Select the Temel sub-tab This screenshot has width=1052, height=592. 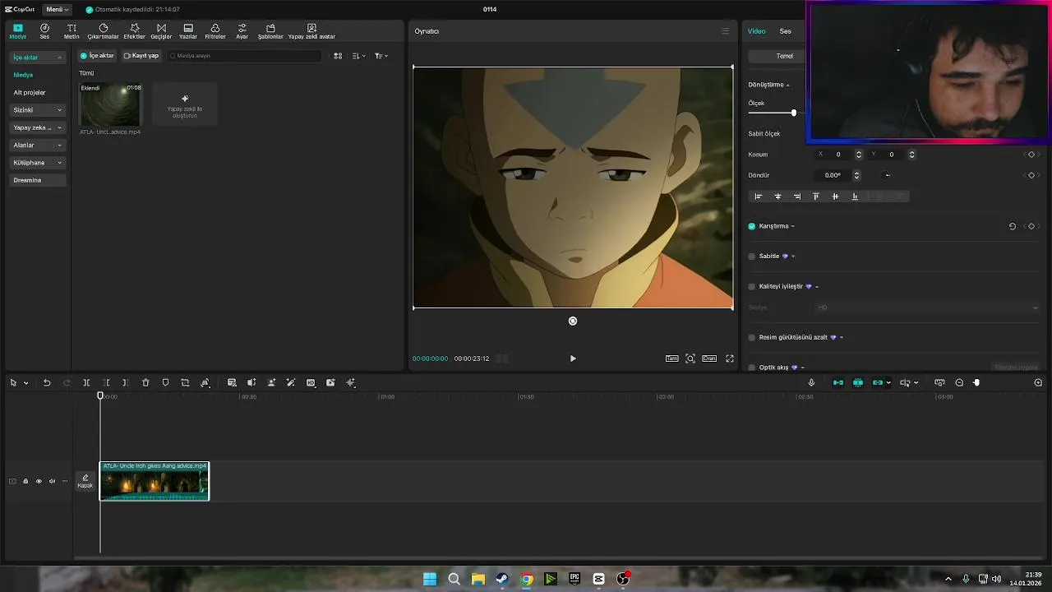point(785,56)
